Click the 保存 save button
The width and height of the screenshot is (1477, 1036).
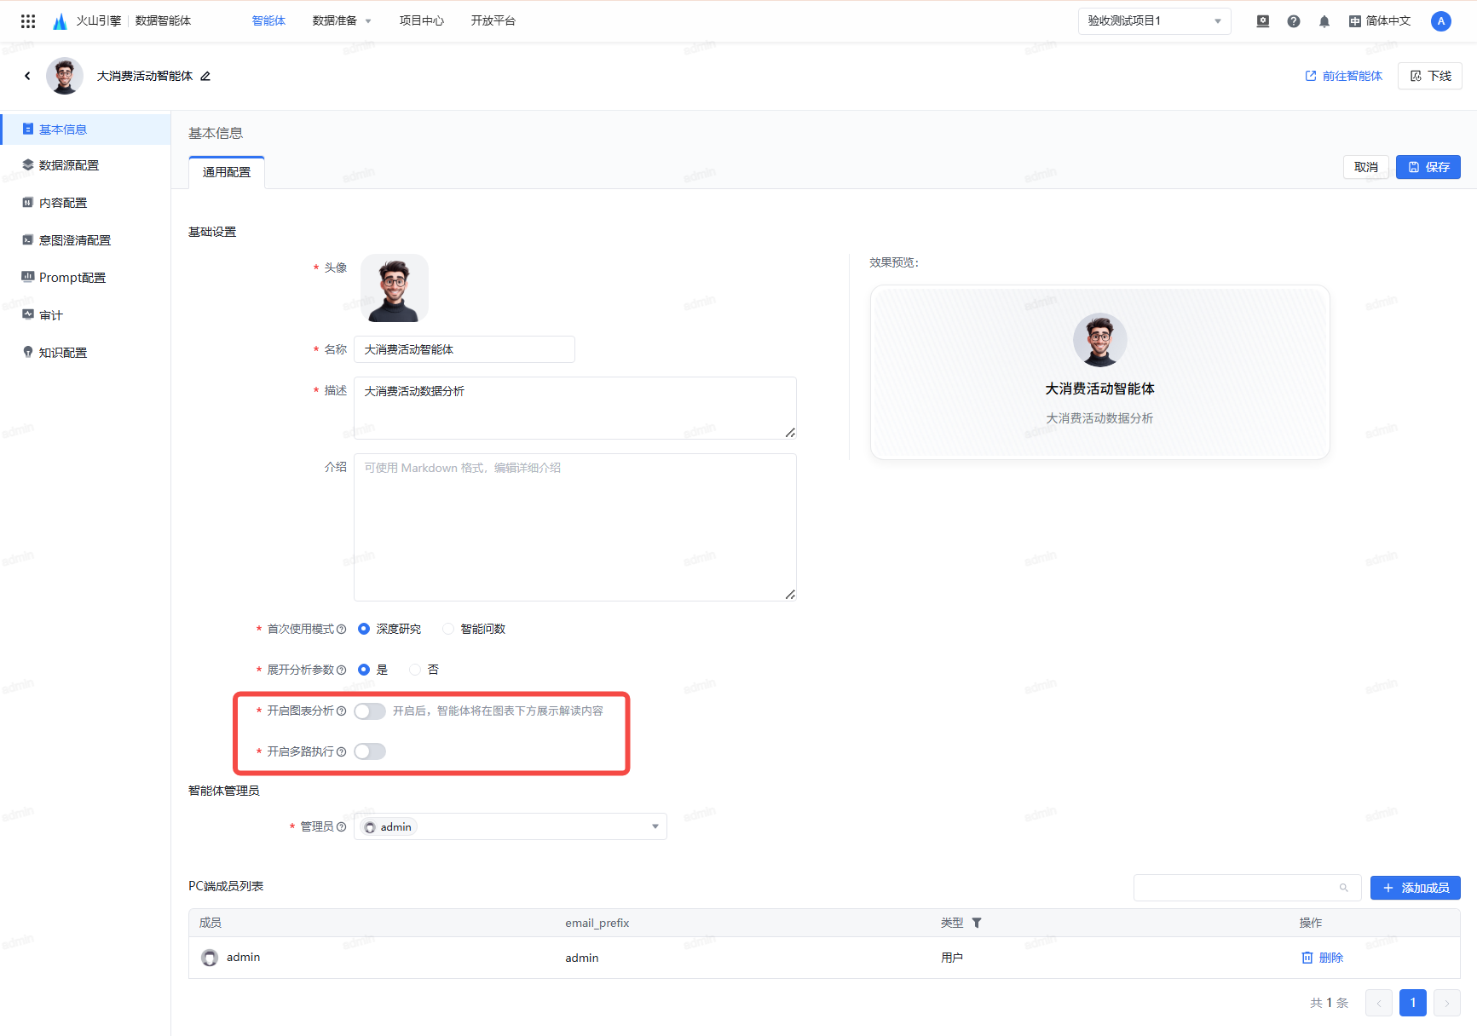click(x=1428, y=167)
